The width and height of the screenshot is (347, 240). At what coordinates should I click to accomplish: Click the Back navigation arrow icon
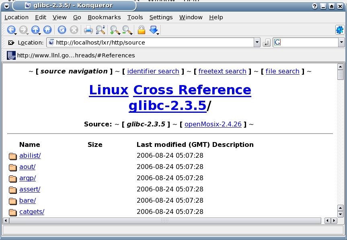pyautogui.click(x=10, y=30)
